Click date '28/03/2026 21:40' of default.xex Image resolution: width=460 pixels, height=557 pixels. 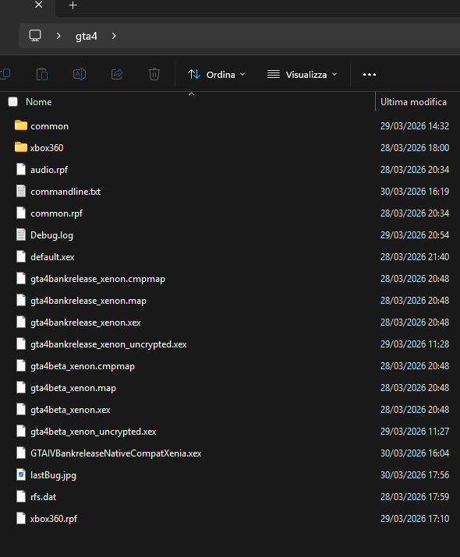[x=415, y=257]
